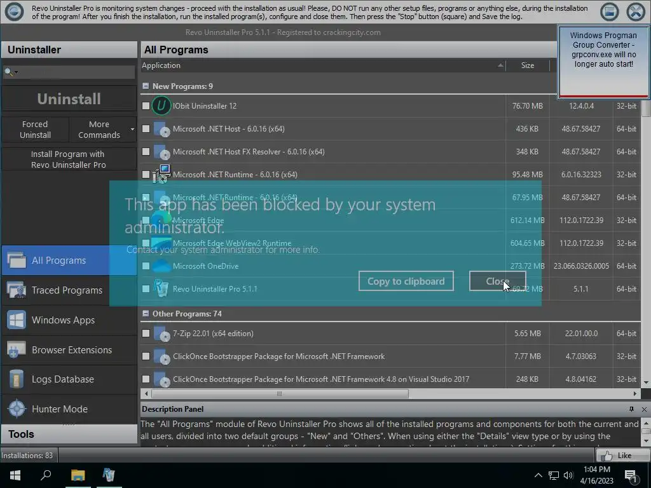Check the Microsoft .NET Host 6.0.16 checkbox
Viewport: 651px width, 488px height.
[x=146, y=128]
